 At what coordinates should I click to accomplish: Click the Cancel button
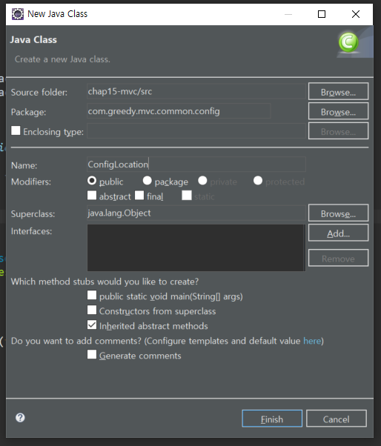tap(337, 419)
